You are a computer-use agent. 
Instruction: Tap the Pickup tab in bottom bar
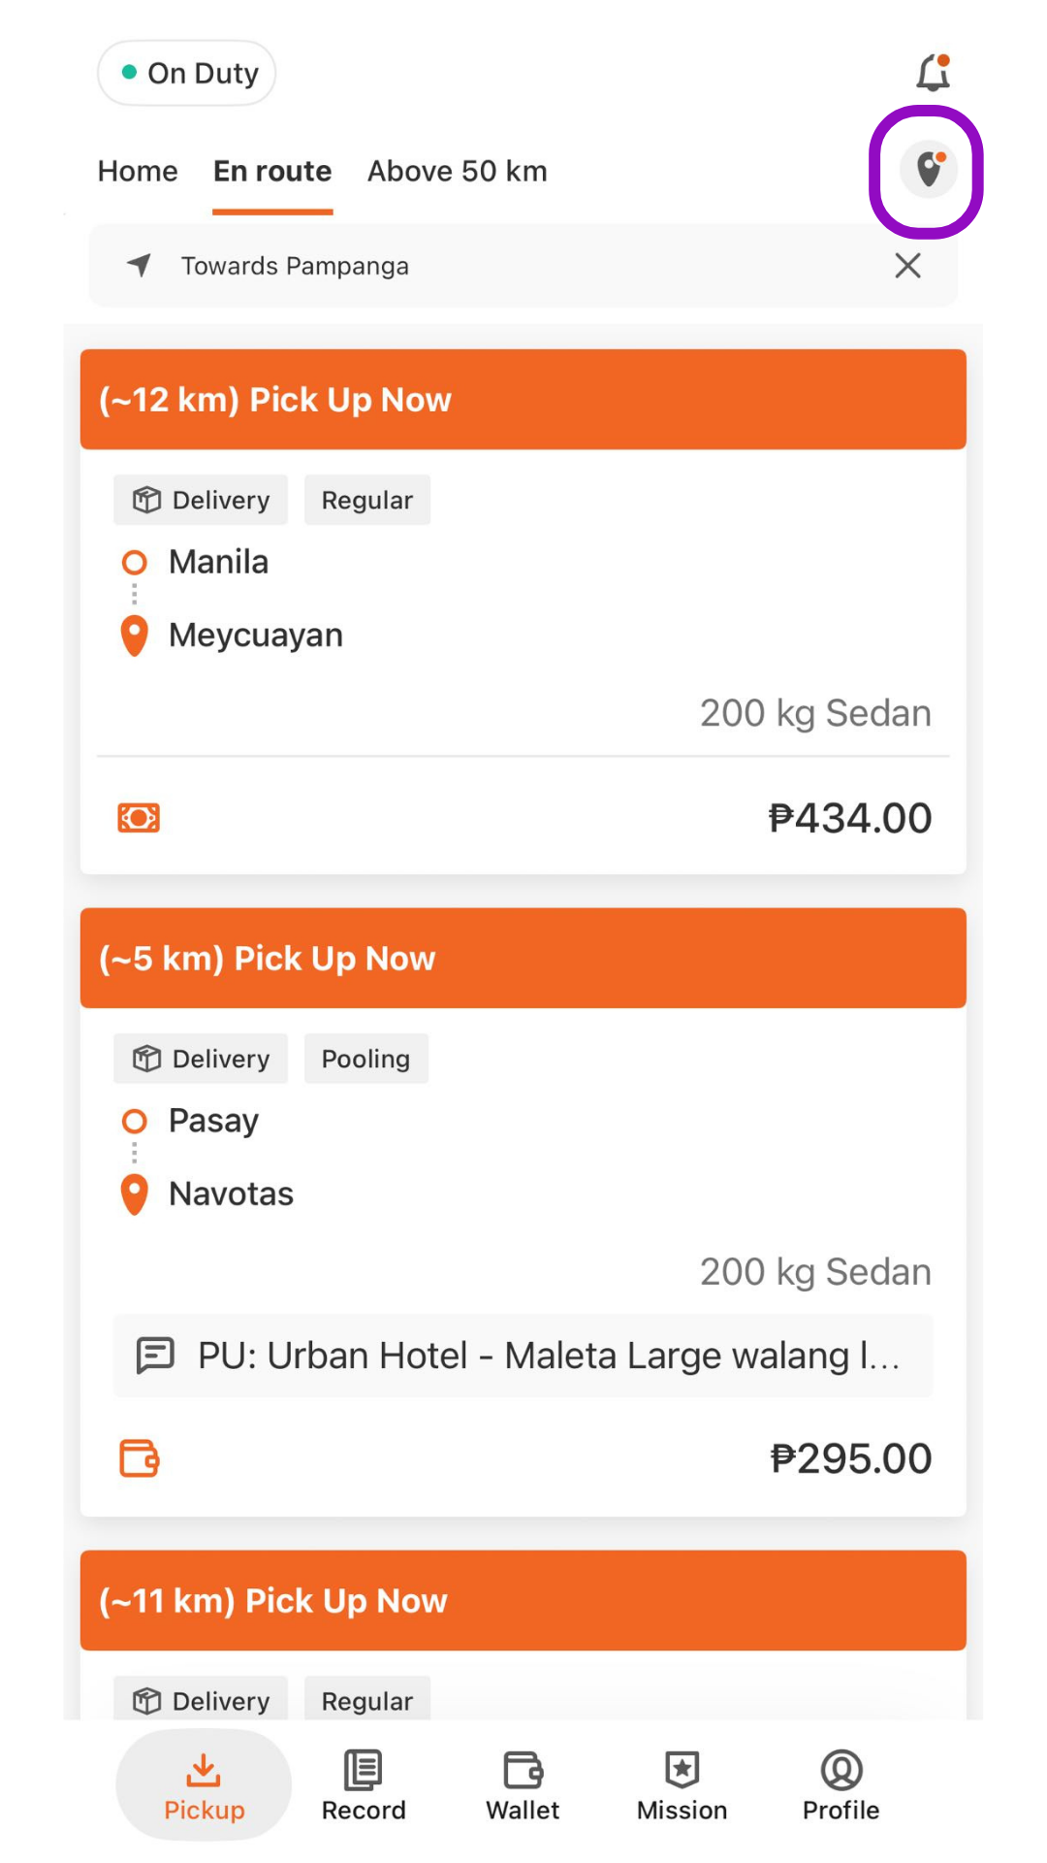pos(204,1785)
